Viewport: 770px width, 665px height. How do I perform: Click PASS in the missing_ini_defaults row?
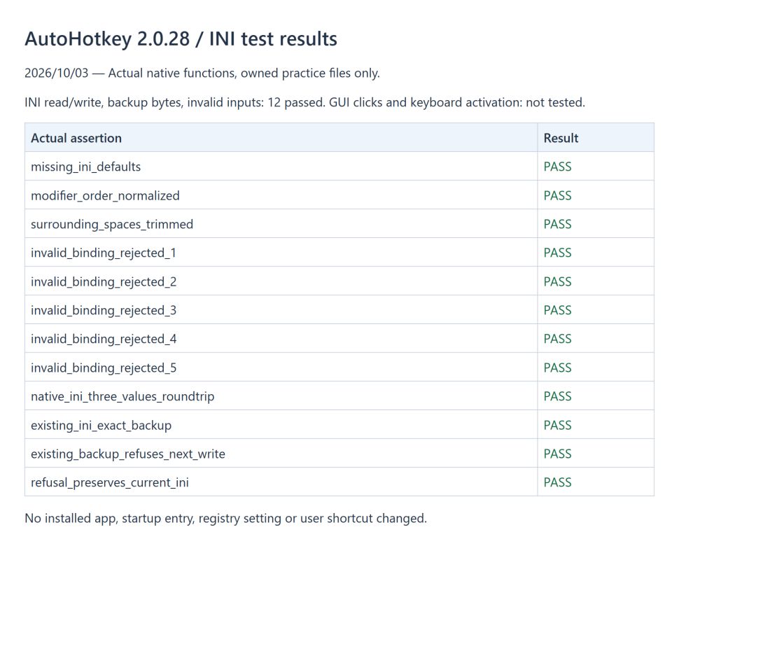click(557, 167)
